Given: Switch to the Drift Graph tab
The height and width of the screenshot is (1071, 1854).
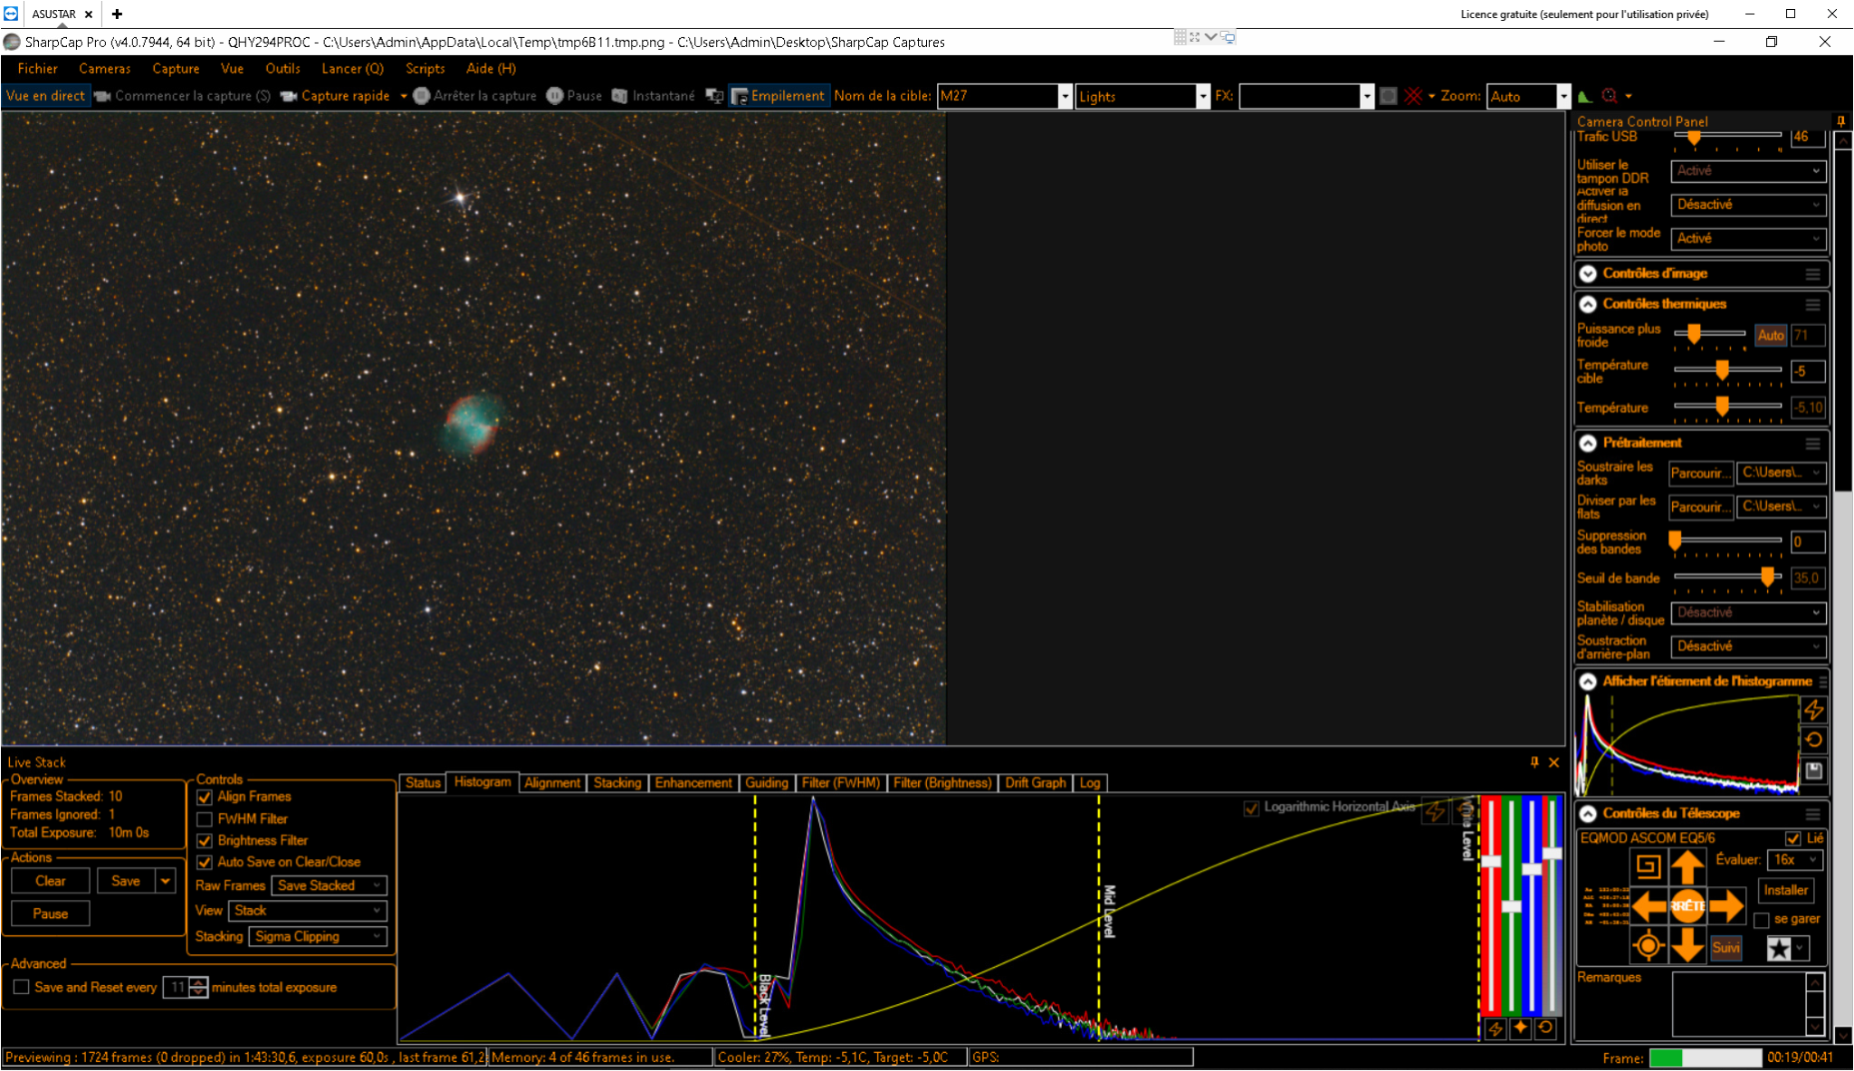Looking at the screenshot, I should (1036, 783).
